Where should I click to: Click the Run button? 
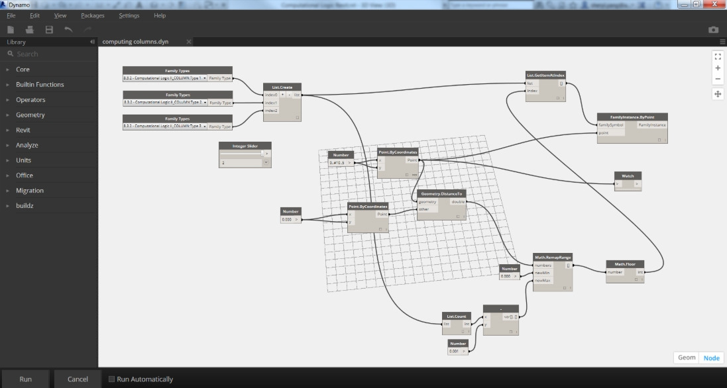click(25, 379)
